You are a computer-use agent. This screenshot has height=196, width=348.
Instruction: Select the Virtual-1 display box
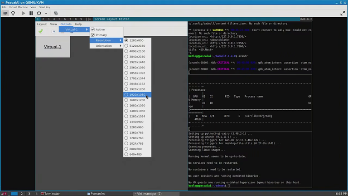(53, 47)
